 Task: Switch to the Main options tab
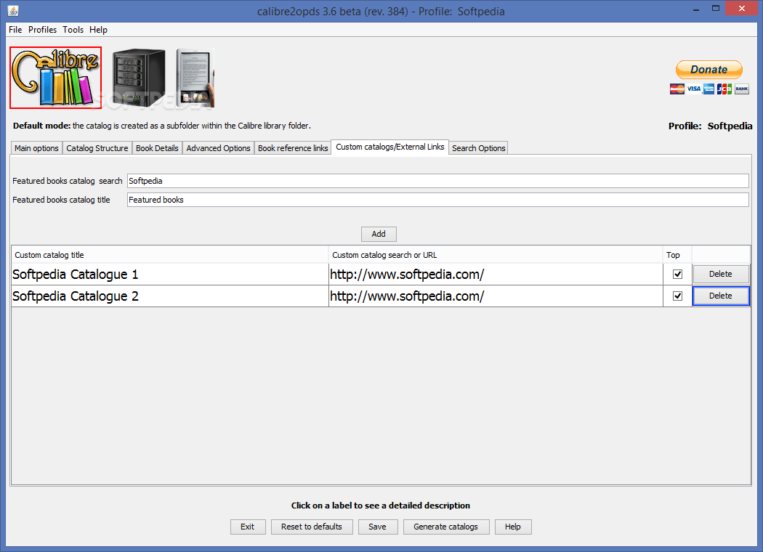pos(36,148)
